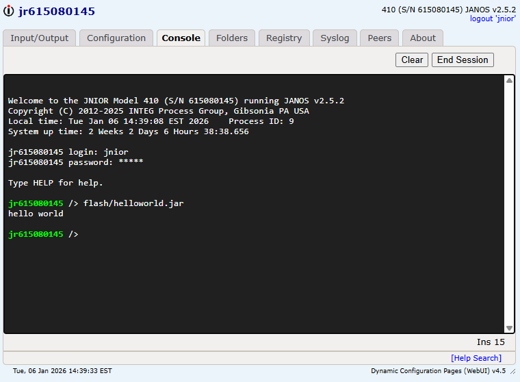
Task: Click the jr615080145 hostname heading
Action: (57, 12)
